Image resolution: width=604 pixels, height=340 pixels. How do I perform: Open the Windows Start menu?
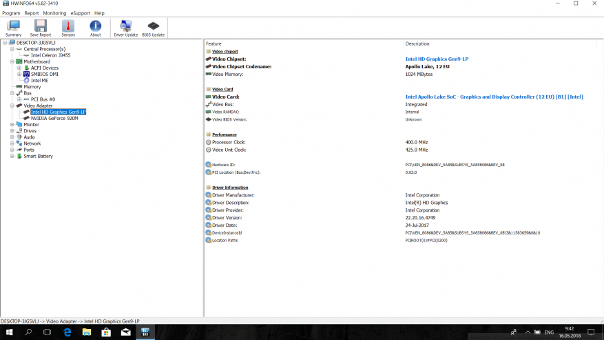click(9, 332)
